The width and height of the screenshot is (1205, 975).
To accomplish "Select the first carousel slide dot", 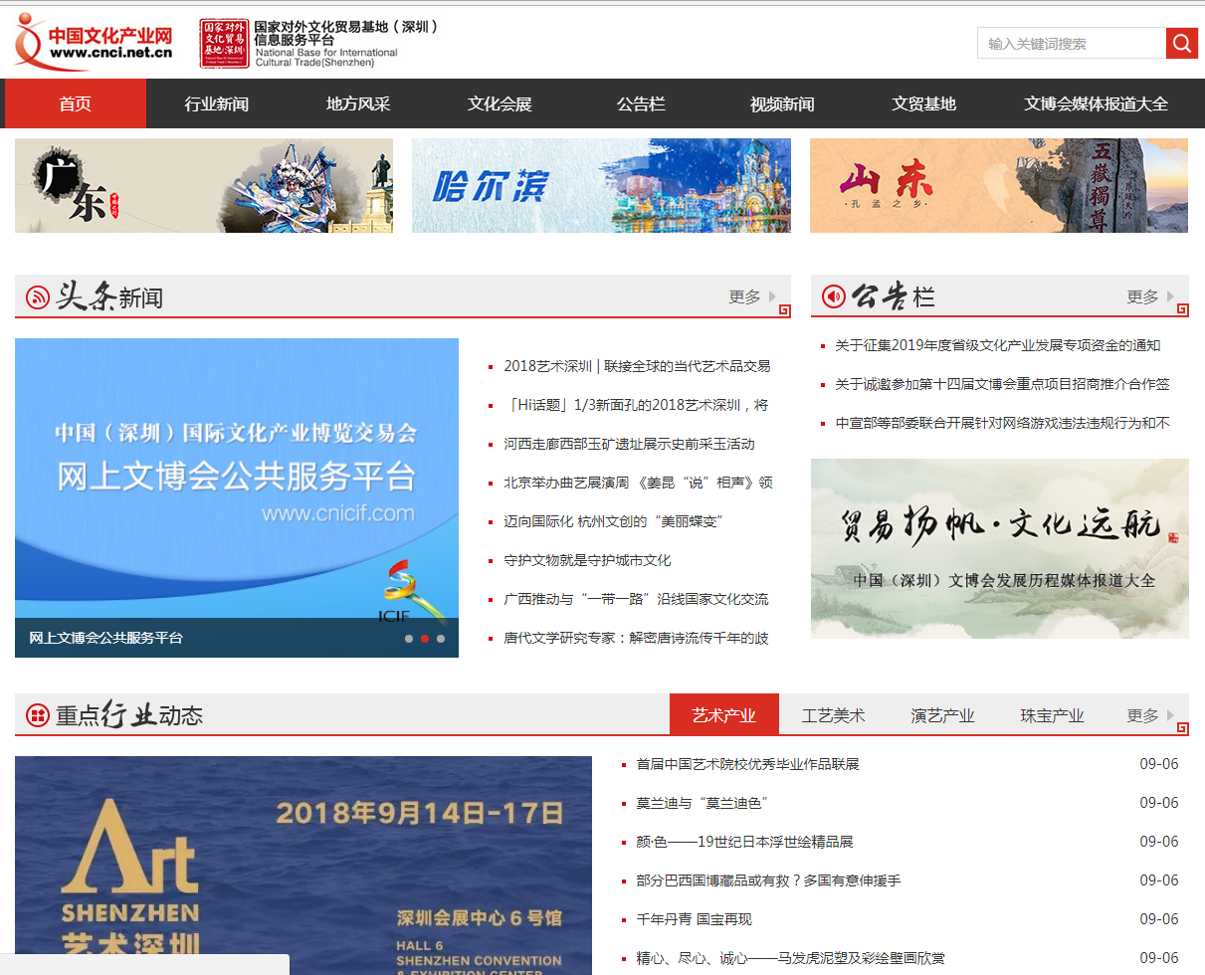I will [409, 639].
